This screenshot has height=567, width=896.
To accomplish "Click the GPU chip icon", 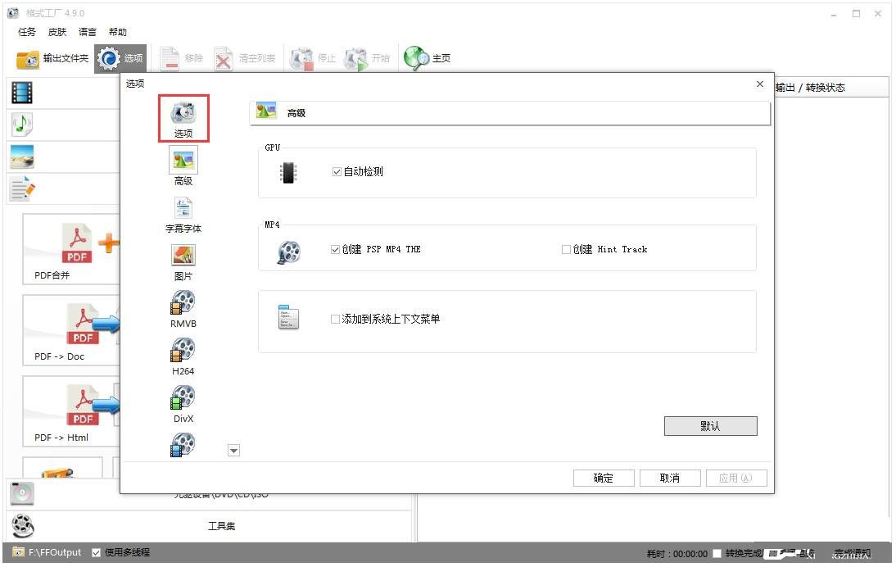I will coord(288,173).
